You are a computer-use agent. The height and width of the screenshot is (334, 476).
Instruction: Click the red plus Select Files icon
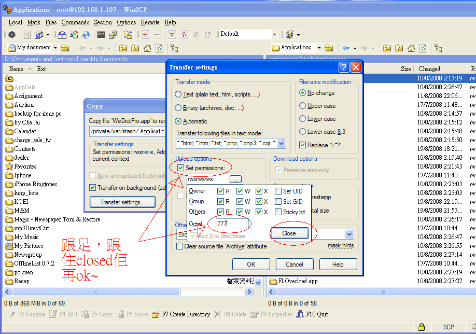click(x=145, y=35)
